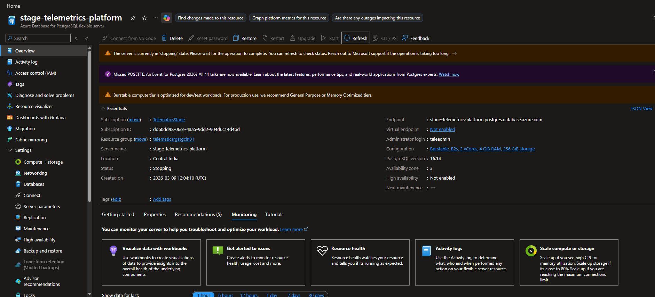This screenshot has width=655, height=297.
Task: Open the Copilot icon next to title
Action: click(x=167, y=18)
